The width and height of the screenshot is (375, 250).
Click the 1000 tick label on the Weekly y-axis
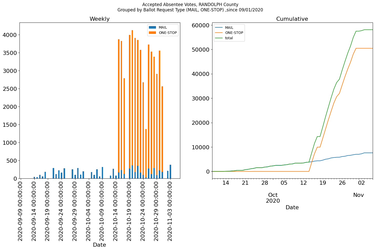click(x=10, y=143)
